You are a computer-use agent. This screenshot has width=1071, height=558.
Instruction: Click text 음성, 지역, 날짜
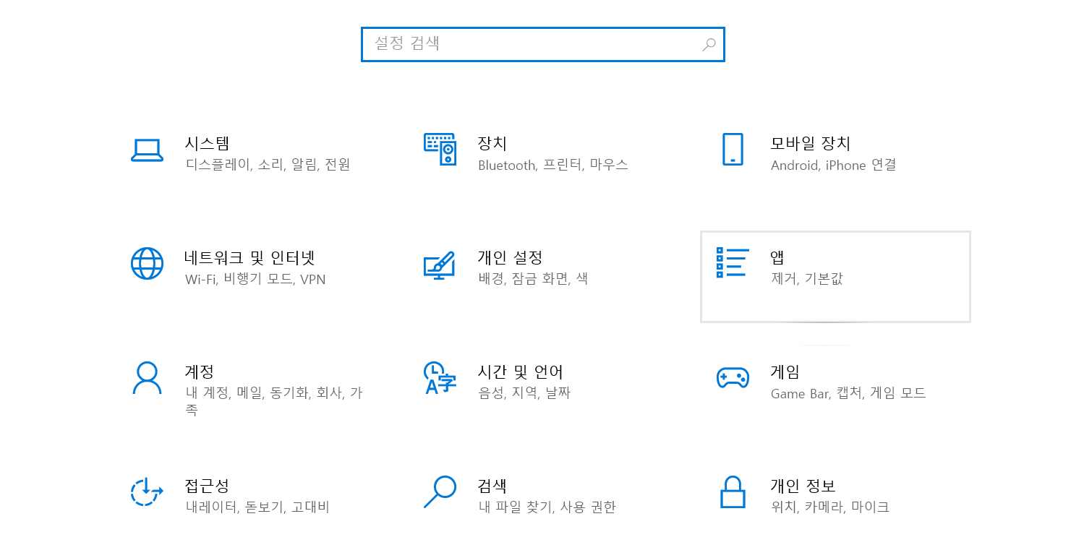[525, 393]
